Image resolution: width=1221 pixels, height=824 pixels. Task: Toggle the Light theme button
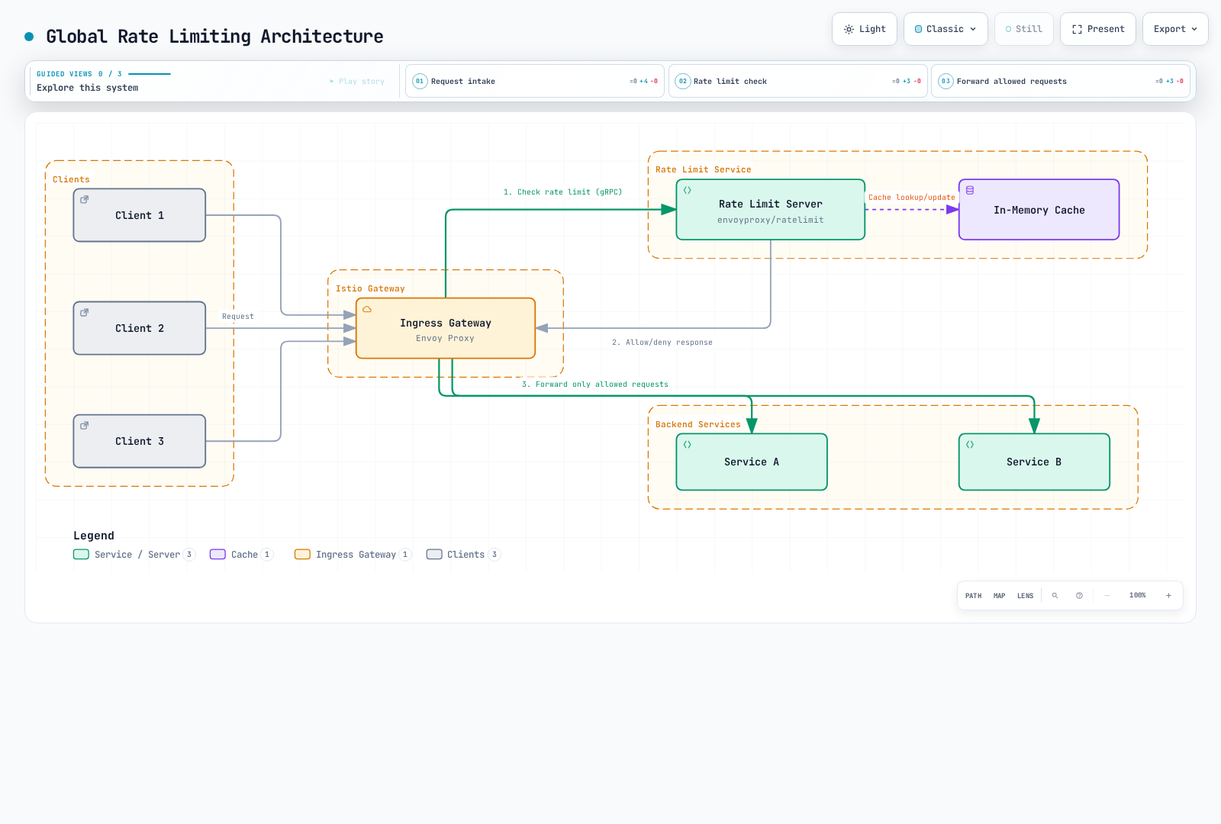point(865,29)
